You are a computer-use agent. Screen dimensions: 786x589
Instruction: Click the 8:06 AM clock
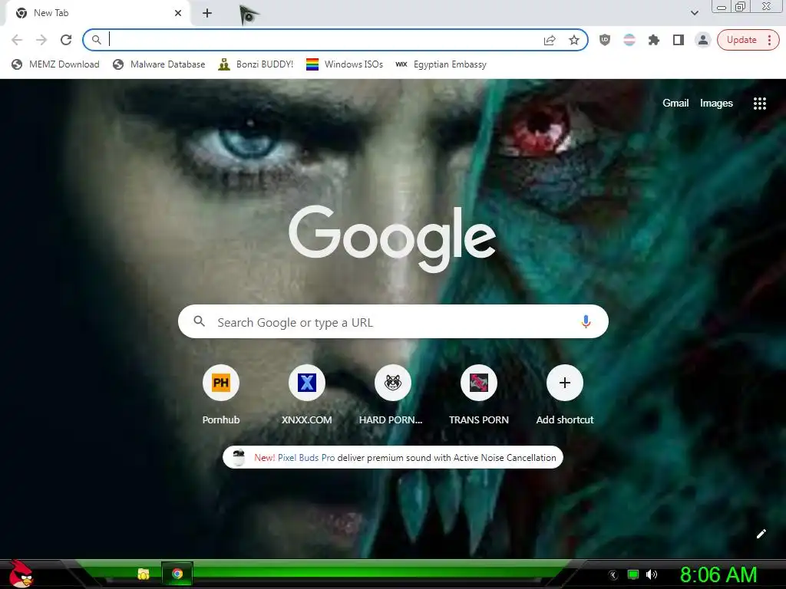click(x=718, y=575)
